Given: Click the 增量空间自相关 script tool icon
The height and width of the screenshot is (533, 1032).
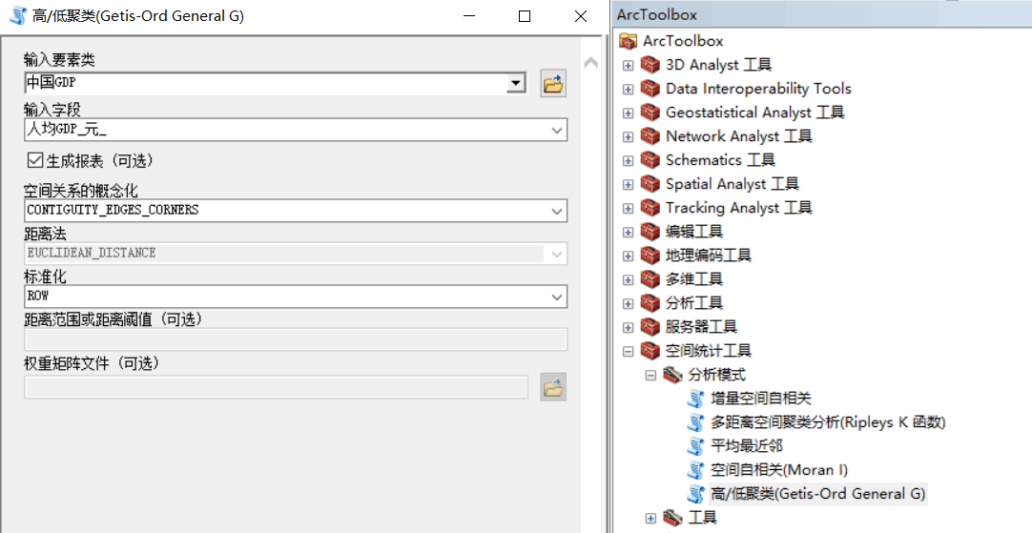Looking at the screenshot, I should 695,399.
